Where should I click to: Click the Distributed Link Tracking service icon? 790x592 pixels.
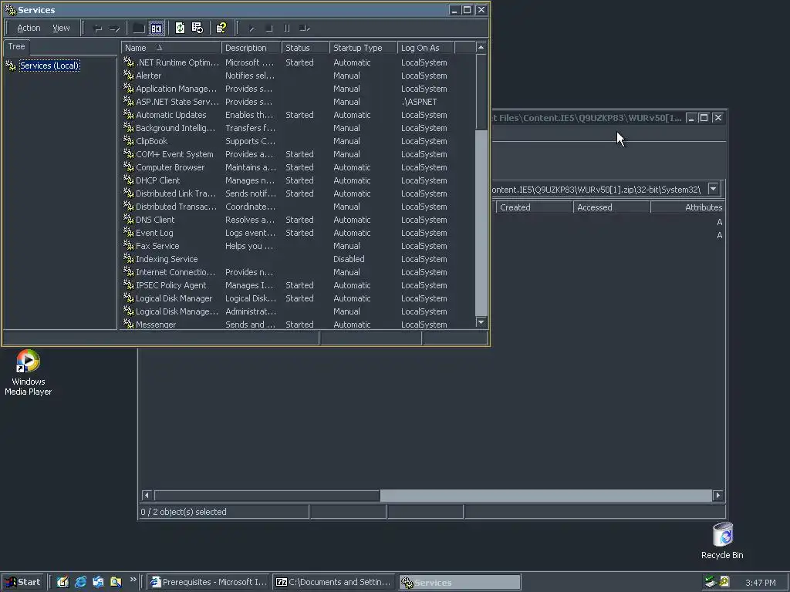(129, 193)
